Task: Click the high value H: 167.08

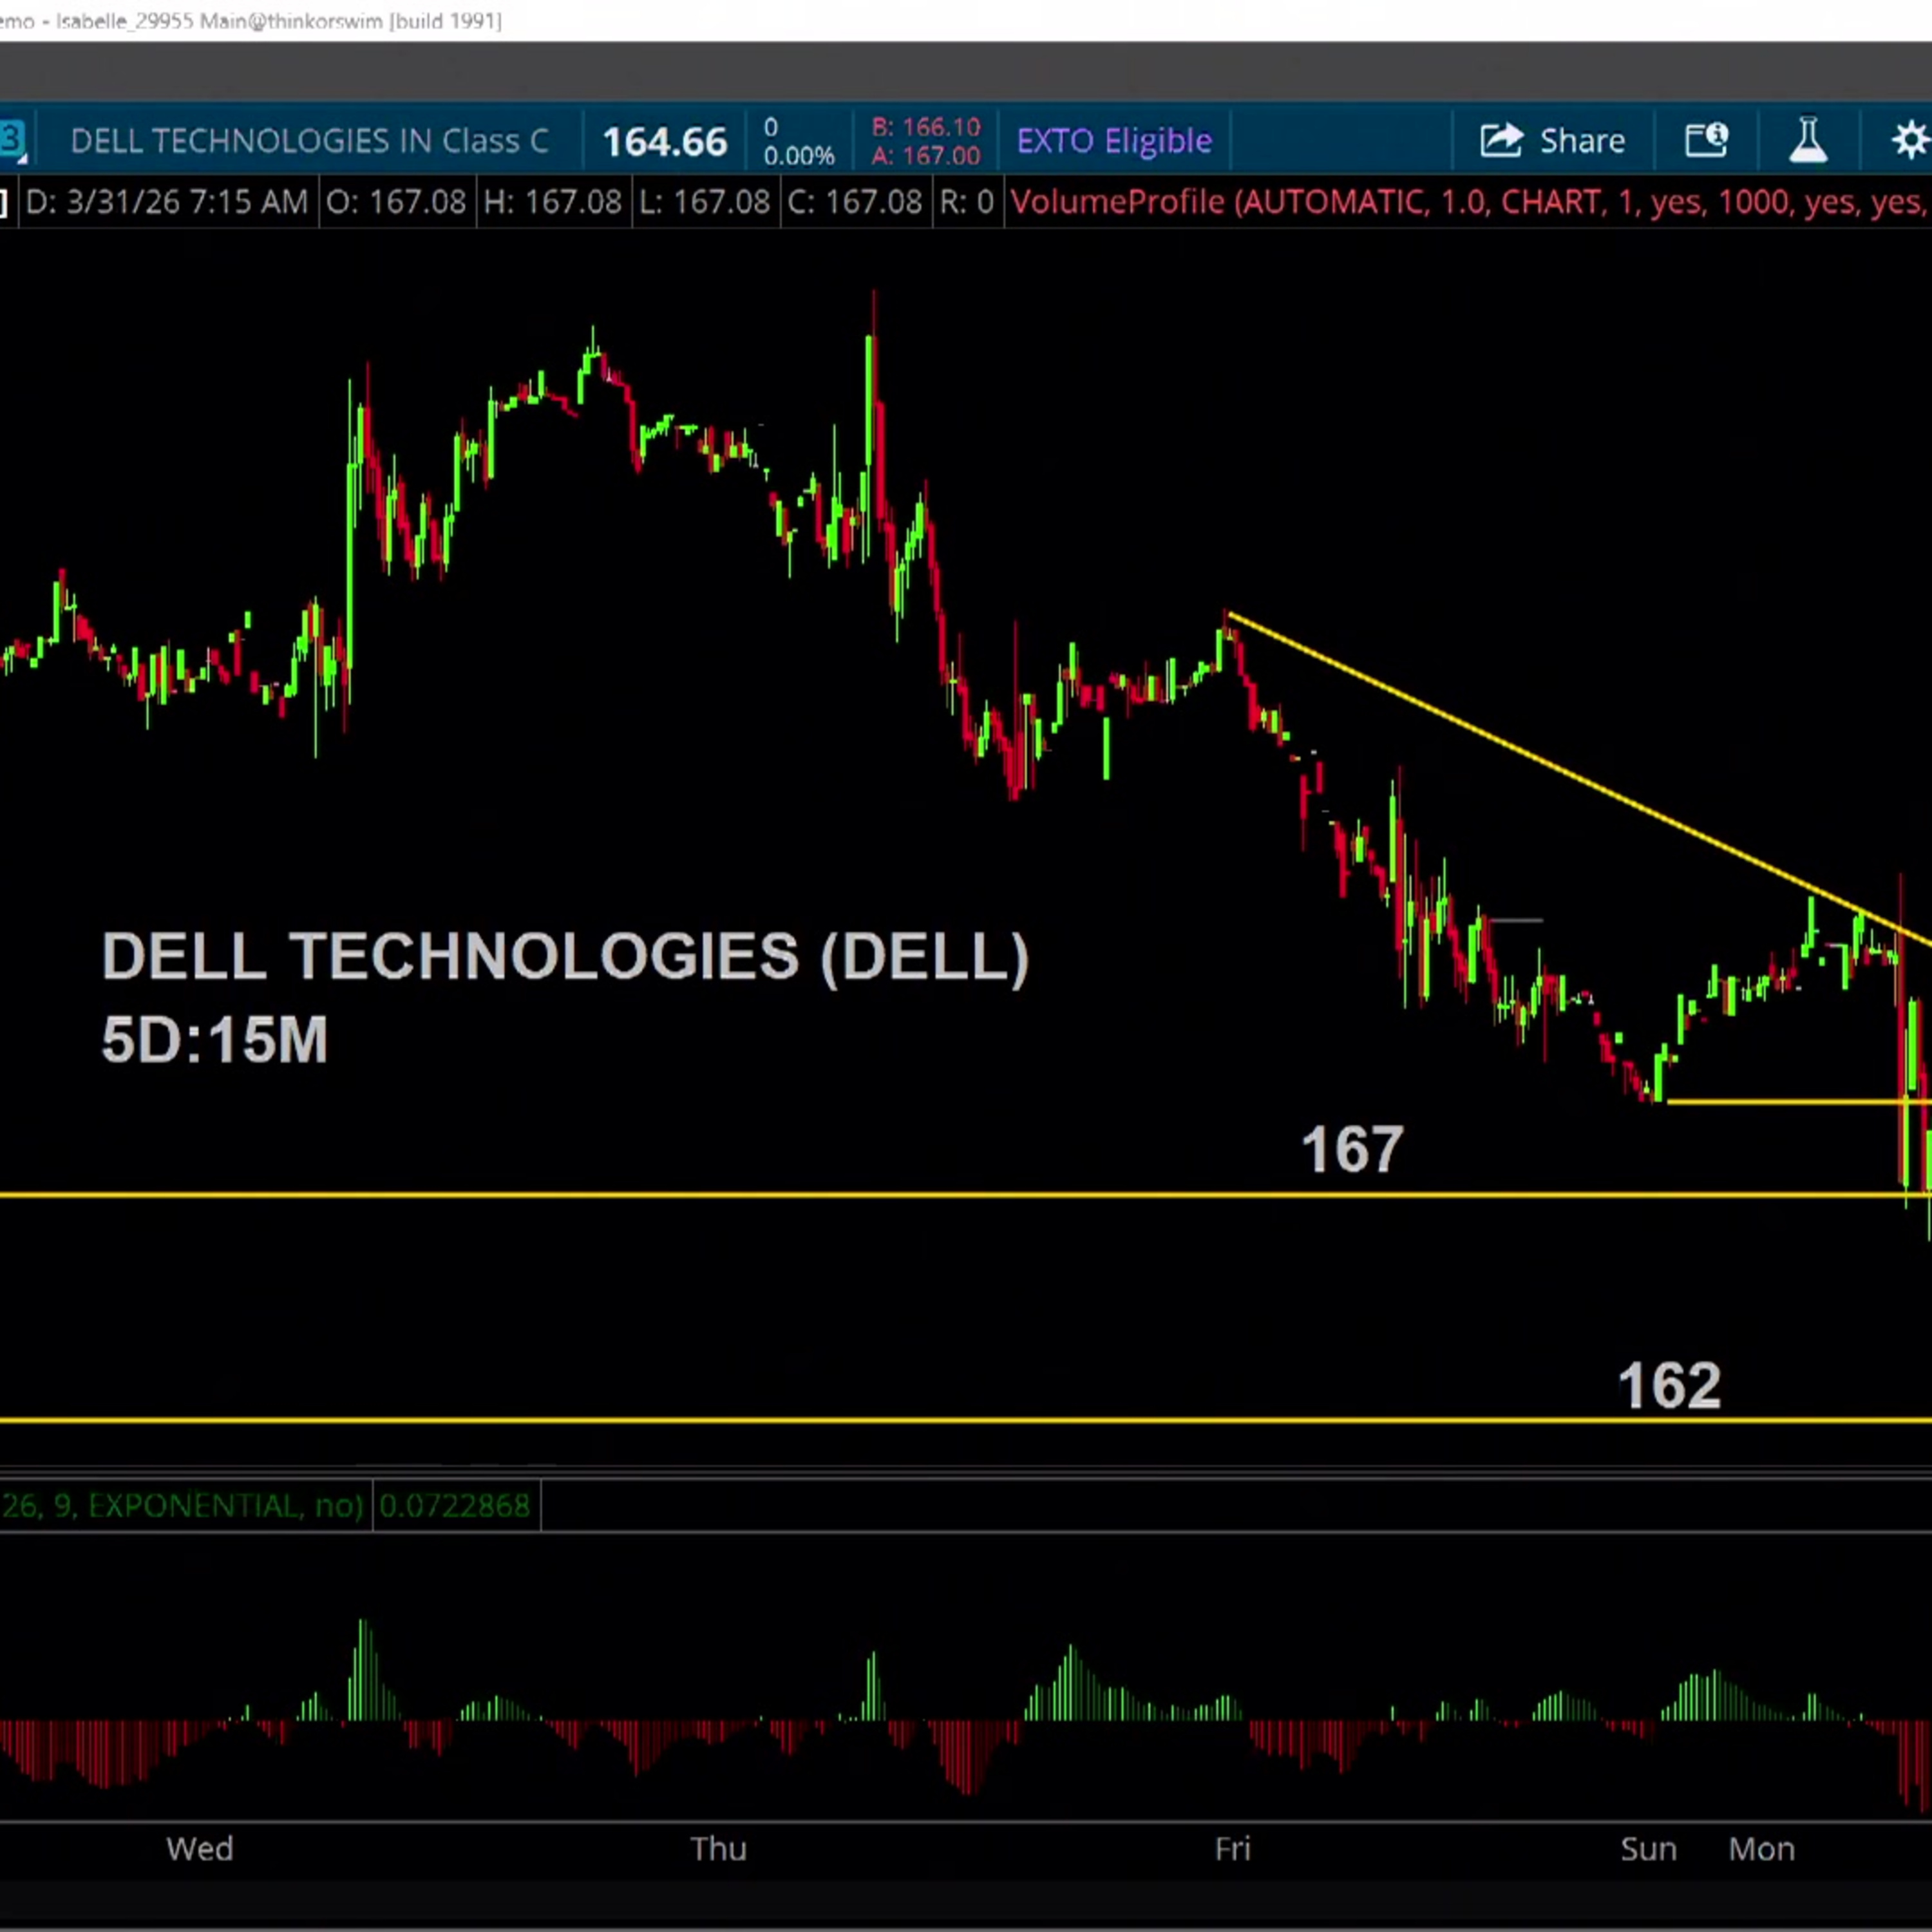Action: [x=553, y=202]
